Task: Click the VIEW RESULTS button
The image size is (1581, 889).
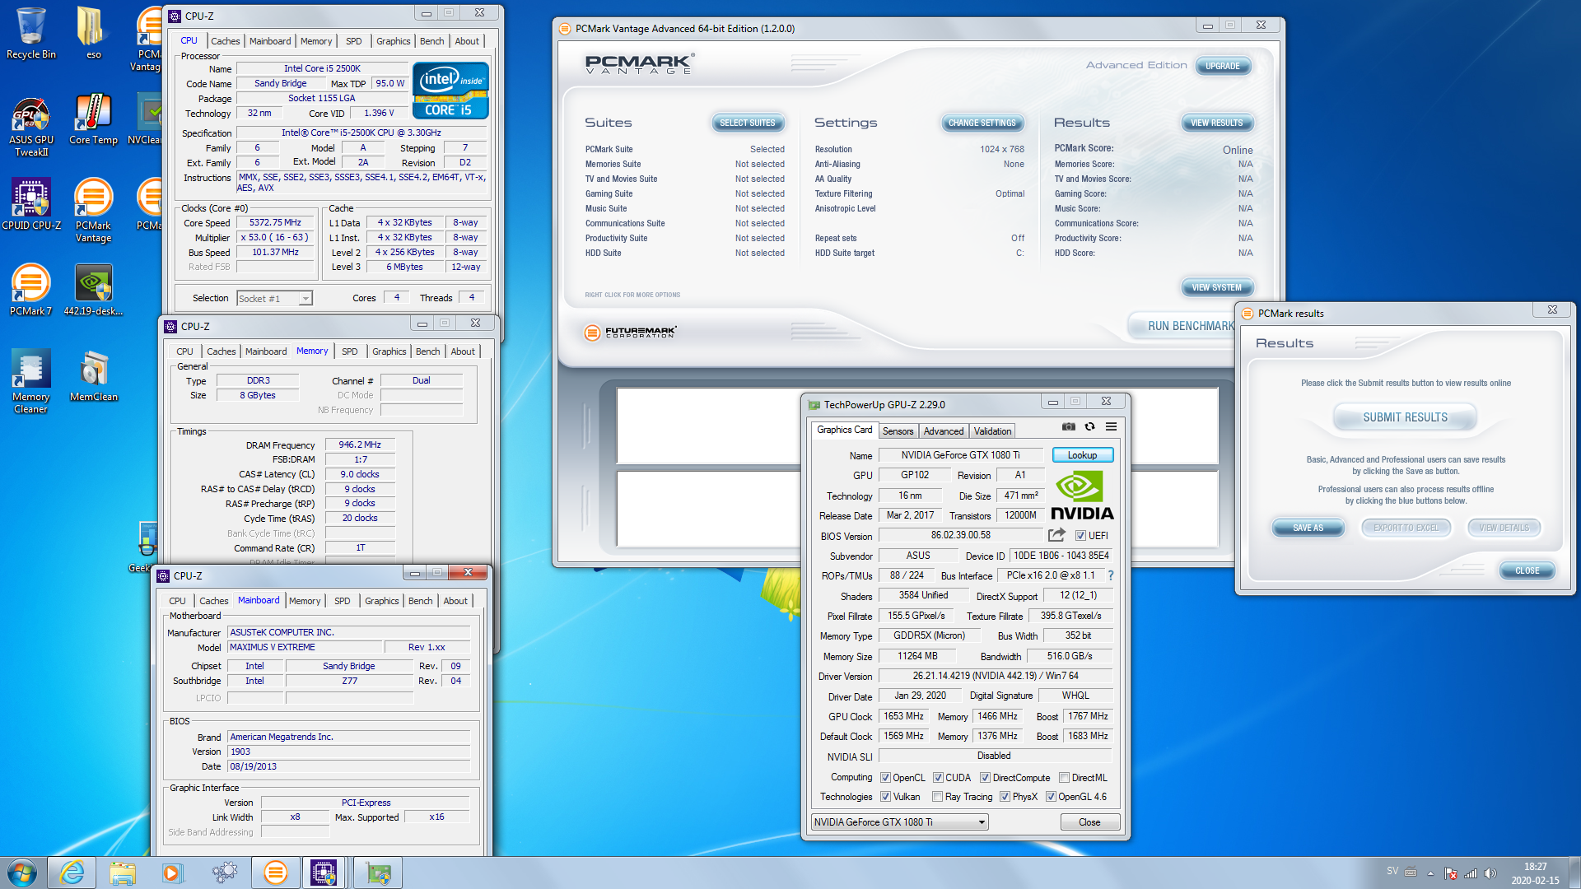Action: click(x=1216, y=123)
